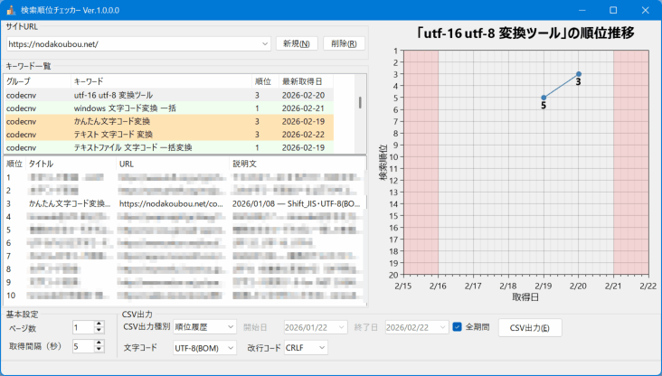Toggle the 全期間 checkbox
Screen dimensions: 662x376
coord(457,327)
